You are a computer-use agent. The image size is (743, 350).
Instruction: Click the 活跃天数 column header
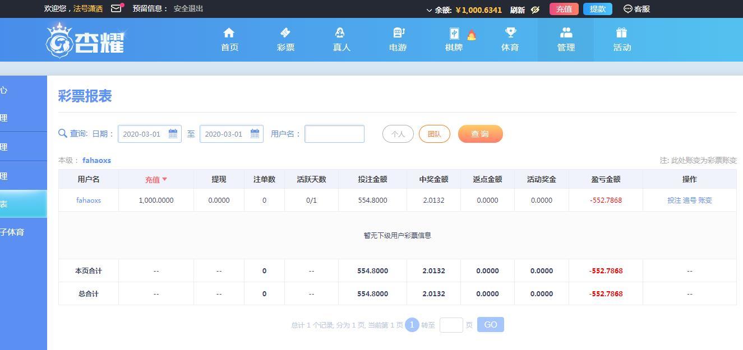[311, 179]
